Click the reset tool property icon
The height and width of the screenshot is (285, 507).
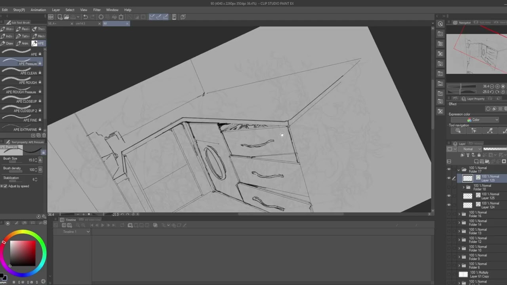(38, 216)
